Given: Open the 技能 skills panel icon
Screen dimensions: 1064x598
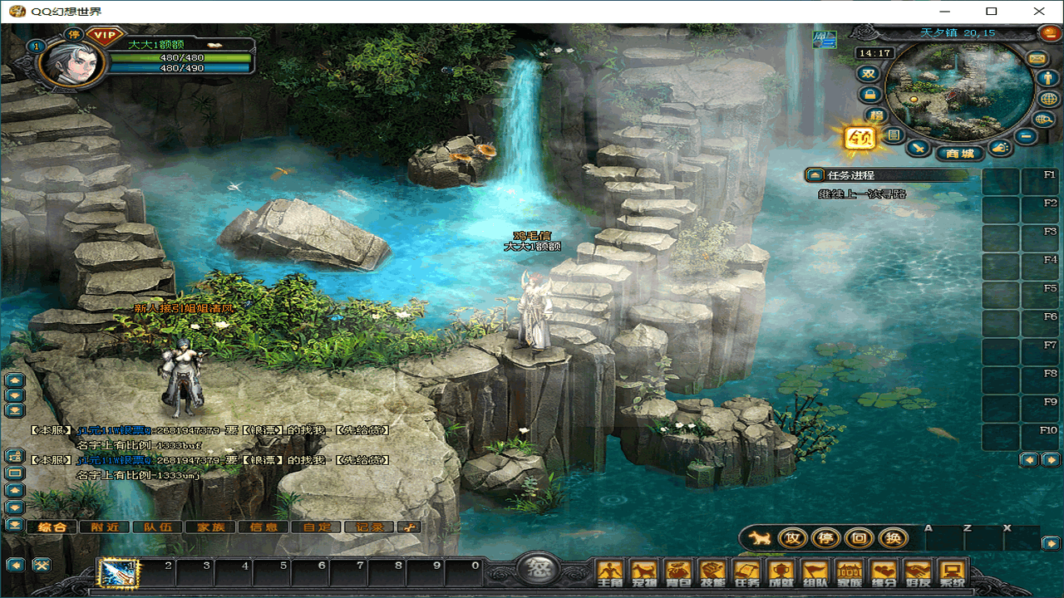Looking at the screenshot, I should coord(713,573).
